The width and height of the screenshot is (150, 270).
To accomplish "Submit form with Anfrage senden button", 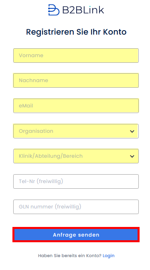I will pos(76,235).
